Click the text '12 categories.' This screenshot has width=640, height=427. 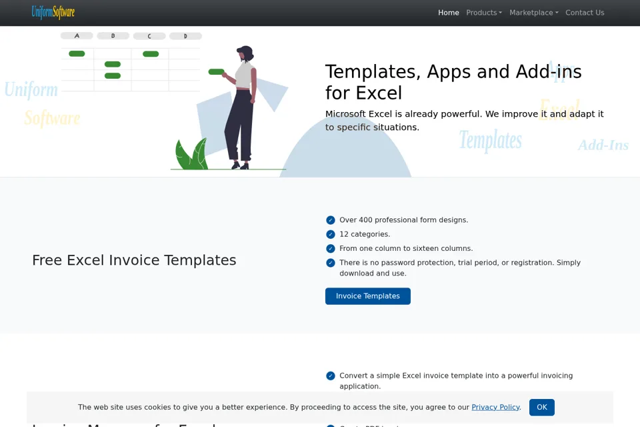(x=365, y=234)
